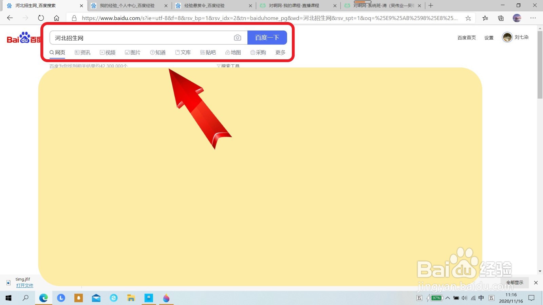Open the 知道 tab
The image size is (543, 305).
pos(158,53)
